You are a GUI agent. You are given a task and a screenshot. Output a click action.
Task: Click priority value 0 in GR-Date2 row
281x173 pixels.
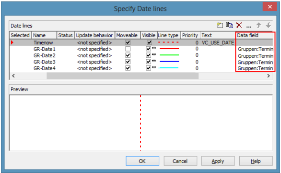[197, 55]
